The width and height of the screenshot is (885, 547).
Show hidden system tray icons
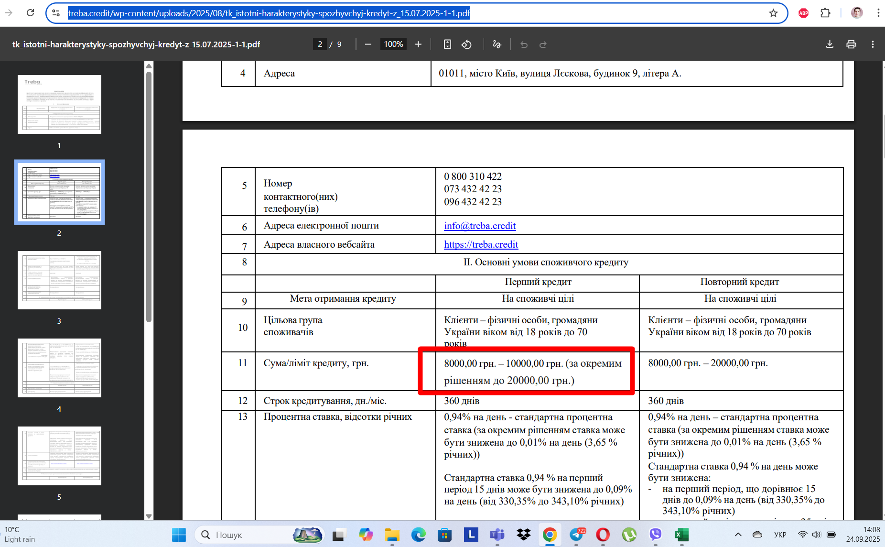[x=738, y=535]
